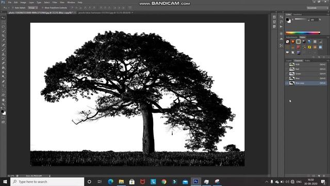
Task: Select the Gradient tool
Action: tap(3, 68)
